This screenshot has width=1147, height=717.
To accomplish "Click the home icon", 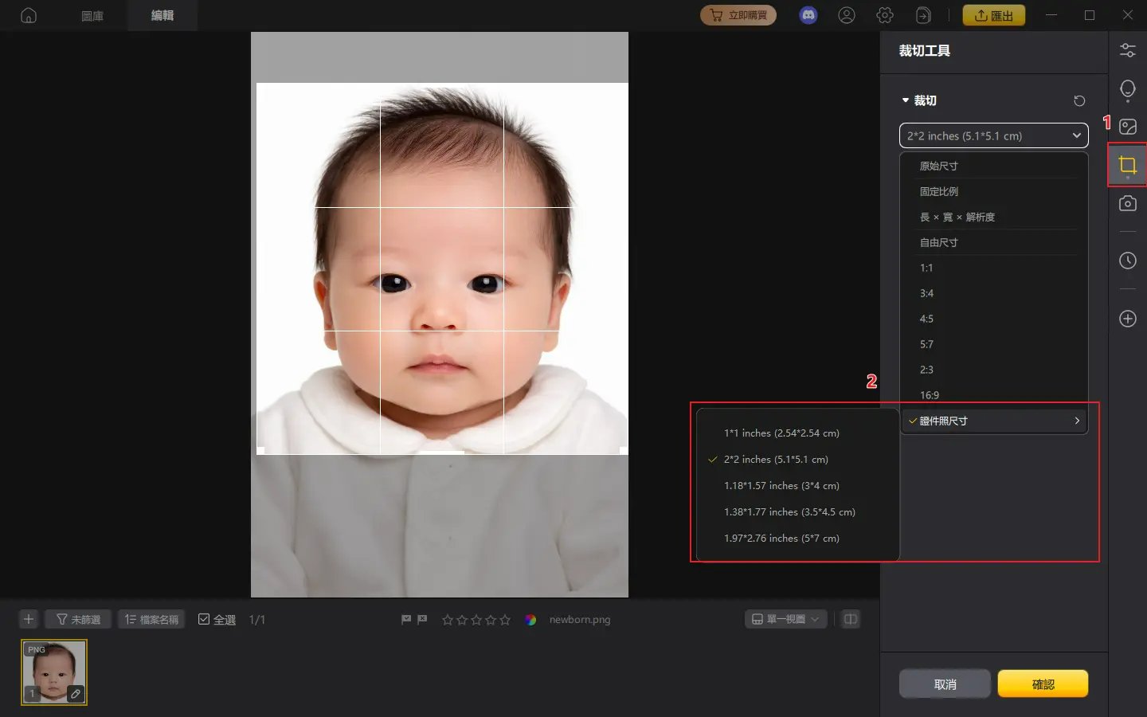I will (x=29, y=15).
